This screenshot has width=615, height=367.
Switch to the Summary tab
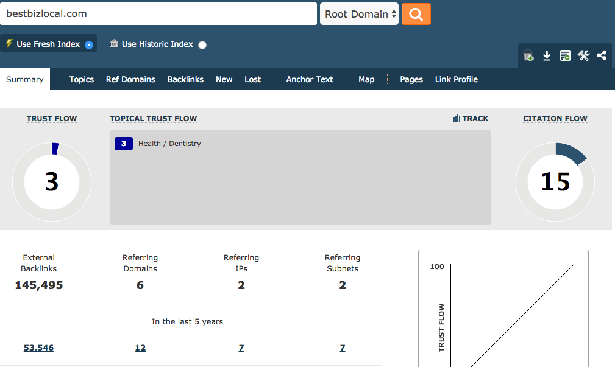pos(25,79)
